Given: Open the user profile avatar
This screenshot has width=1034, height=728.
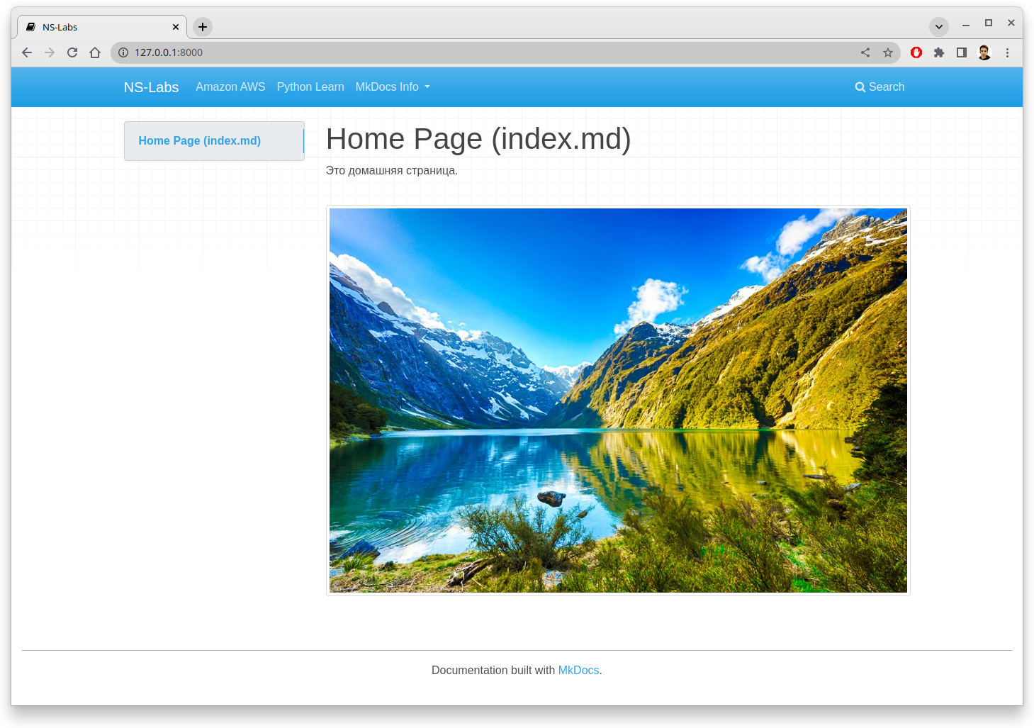Looking at the screenshot, I should tap(984, 52).
